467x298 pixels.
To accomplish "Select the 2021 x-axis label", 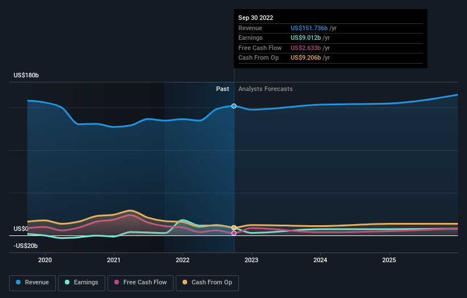I will pyautogui.click(x=114, y=260).
